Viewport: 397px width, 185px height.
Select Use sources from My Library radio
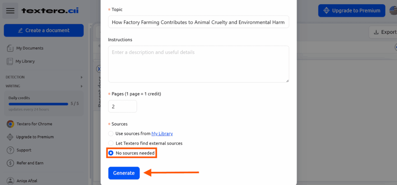point(110,133)
